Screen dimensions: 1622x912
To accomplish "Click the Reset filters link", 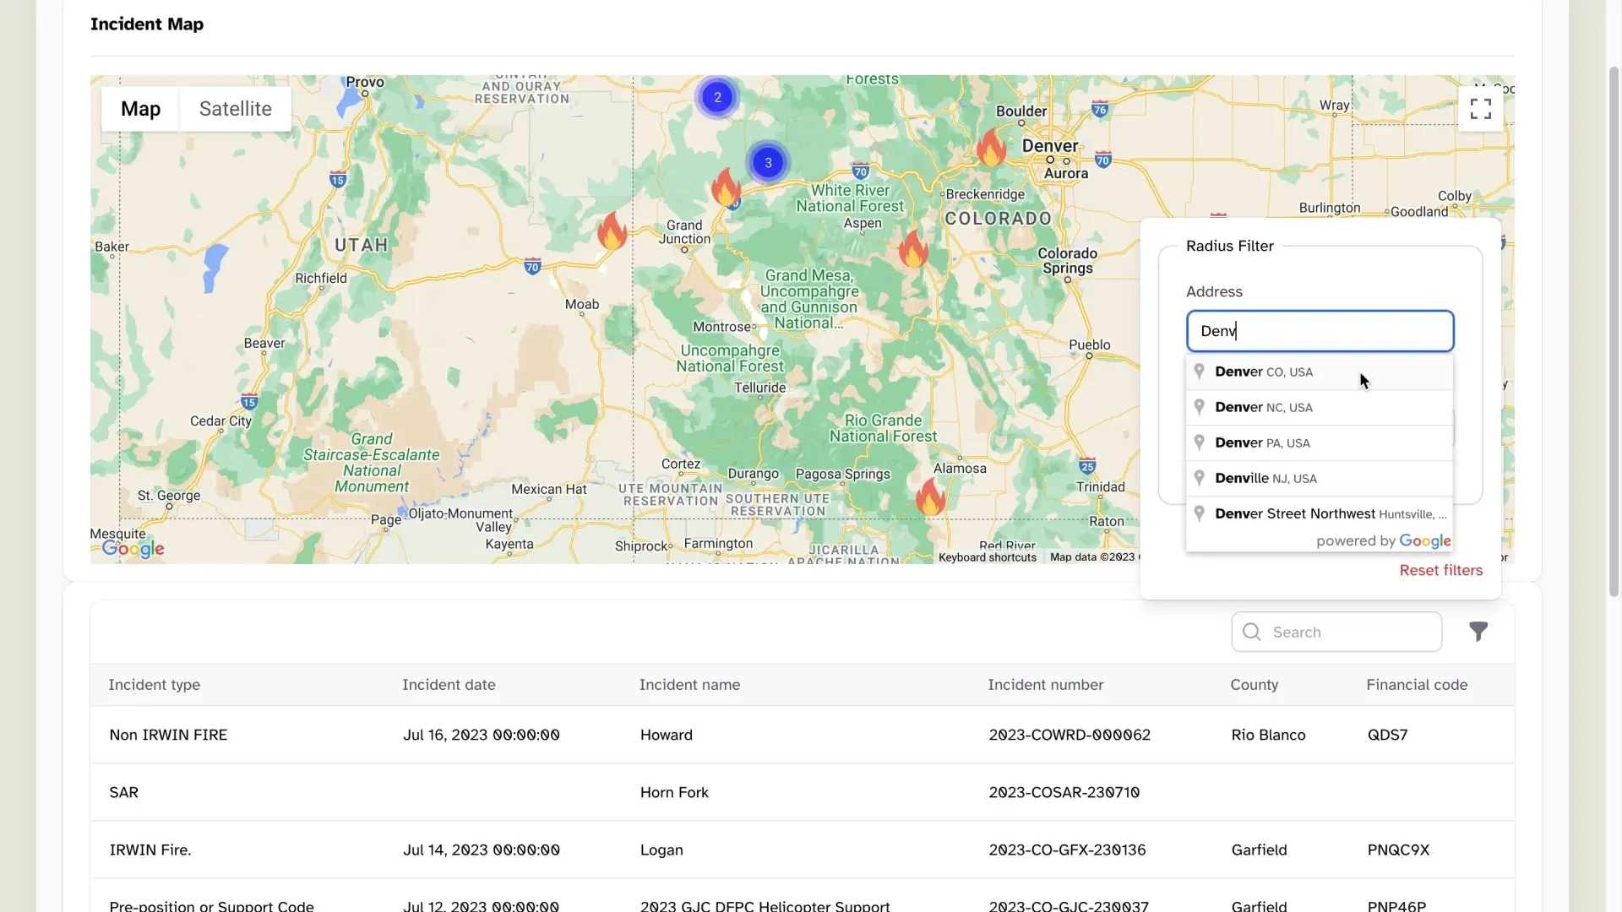I will pos(1440,570).
